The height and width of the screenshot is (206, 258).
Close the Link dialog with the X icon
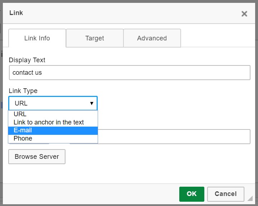(244, 14)
